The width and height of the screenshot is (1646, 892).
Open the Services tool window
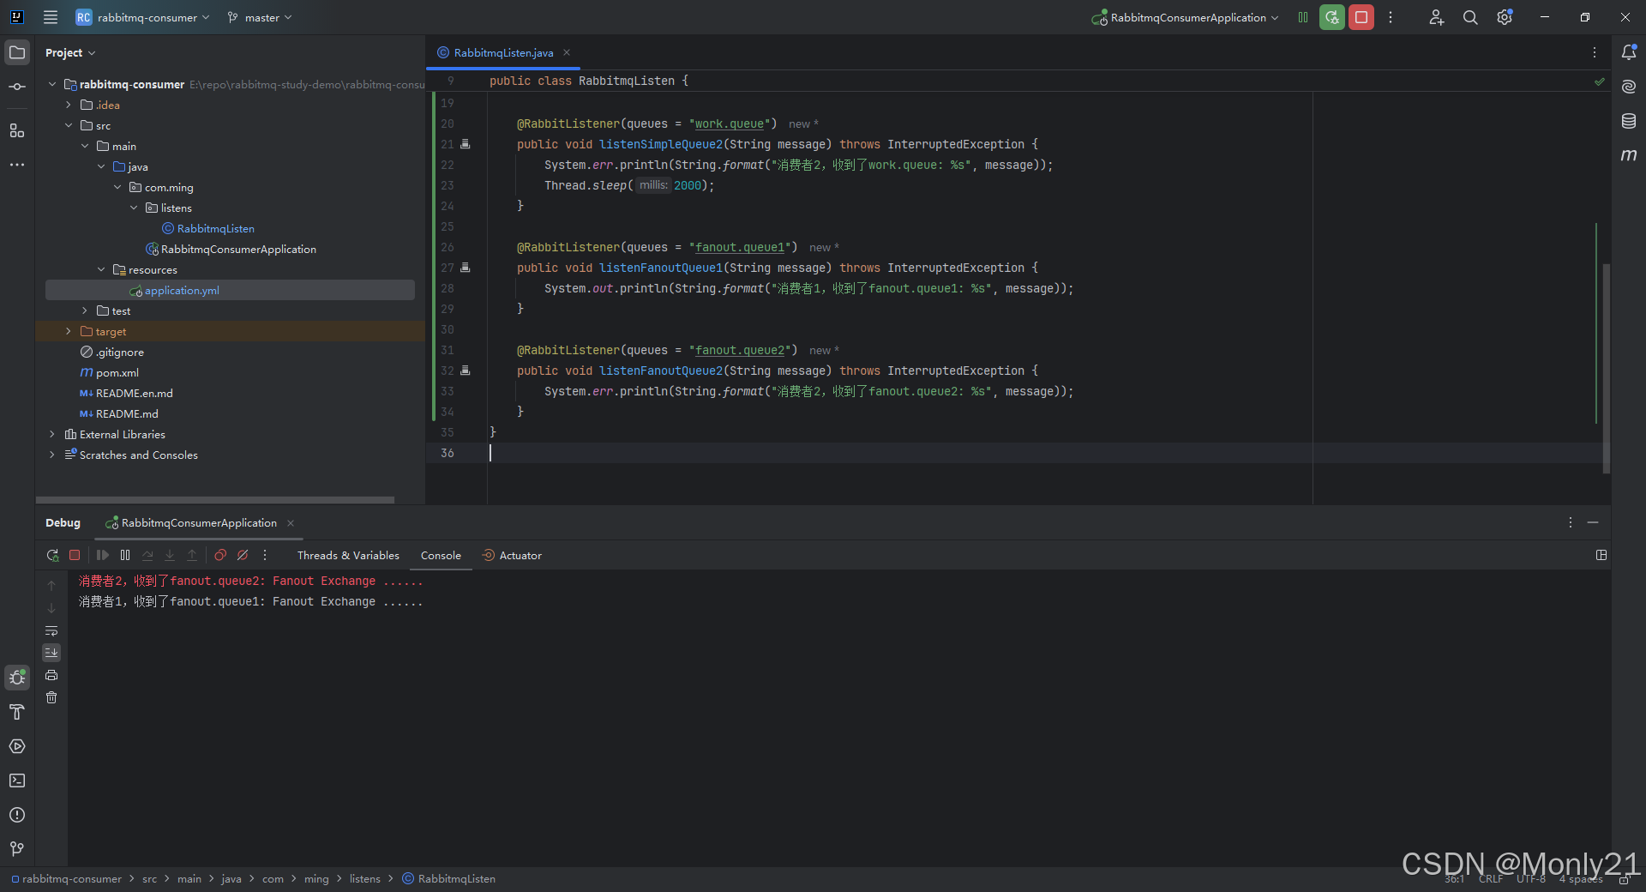point(17,746)
